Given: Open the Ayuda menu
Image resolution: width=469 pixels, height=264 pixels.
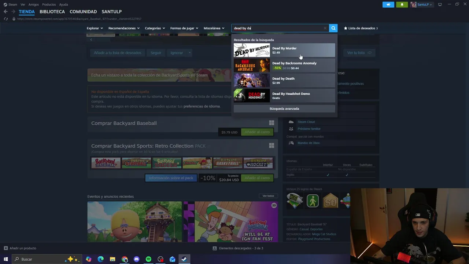Looking at the screenshot, I should [x=63, y=4].
